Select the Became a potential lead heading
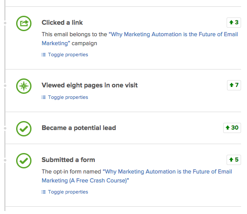247x214 pixels. [79, 128]
